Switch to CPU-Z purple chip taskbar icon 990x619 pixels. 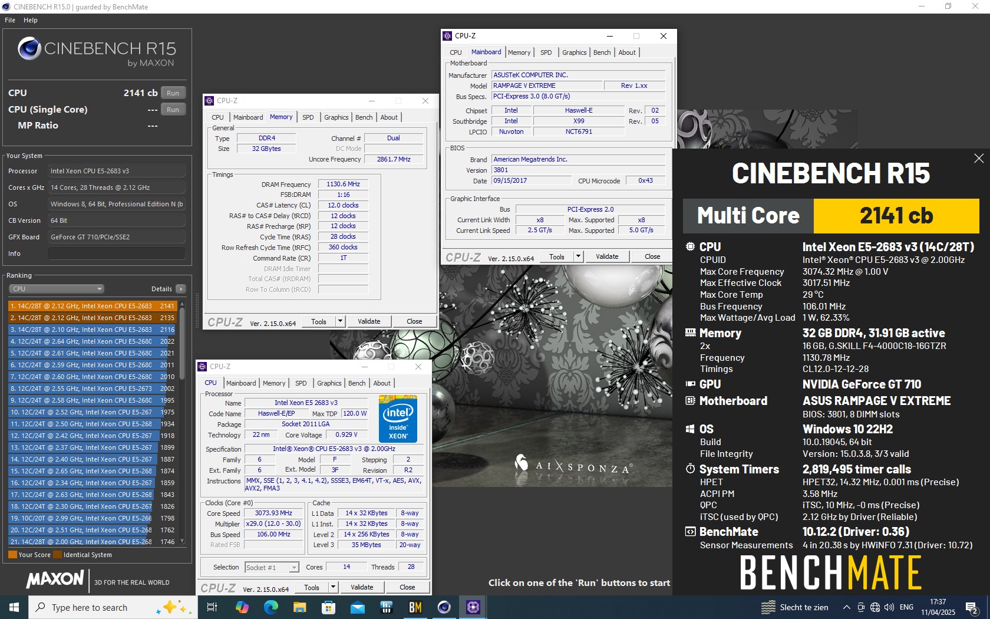click(x=473, y=607)
